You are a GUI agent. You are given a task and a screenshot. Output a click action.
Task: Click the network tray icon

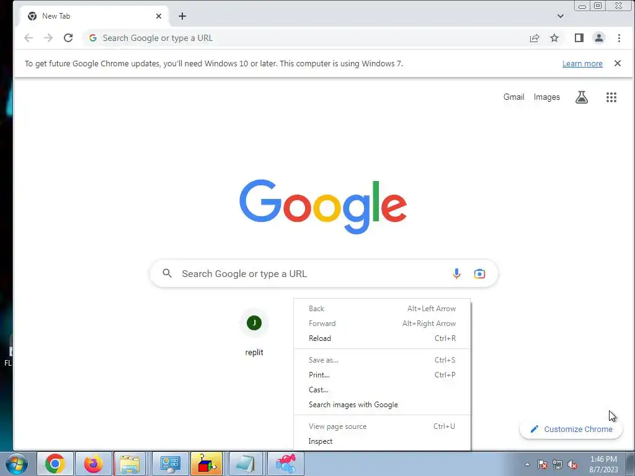557,464
